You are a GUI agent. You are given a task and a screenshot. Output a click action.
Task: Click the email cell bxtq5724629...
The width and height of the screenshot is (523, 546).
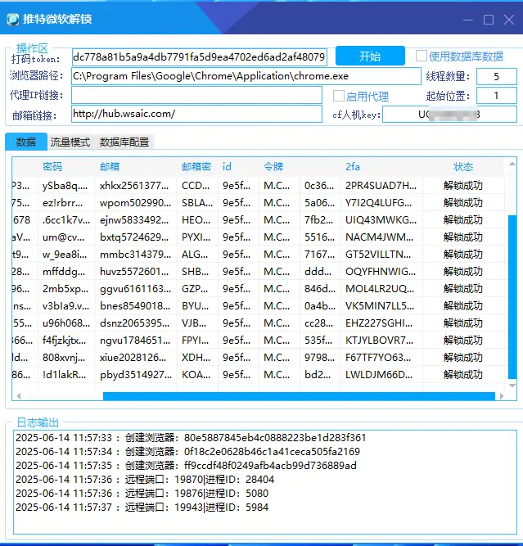click(135, 237)
